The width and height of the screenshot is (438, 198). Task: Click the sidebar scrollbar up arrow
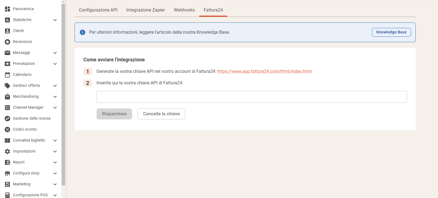tap(64, 2)
